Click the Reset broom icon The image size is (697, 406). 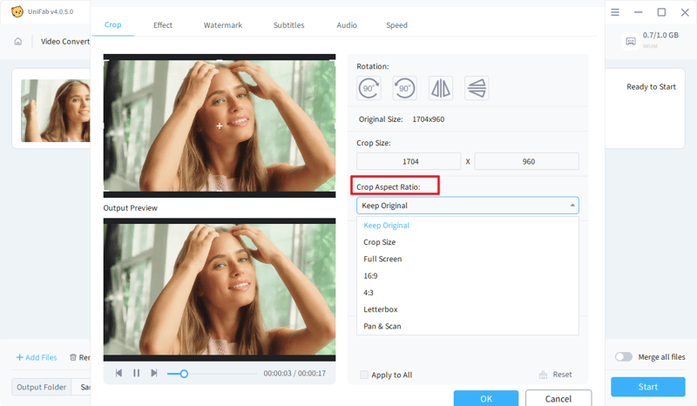pyautogui.click(x=543, y=375)
